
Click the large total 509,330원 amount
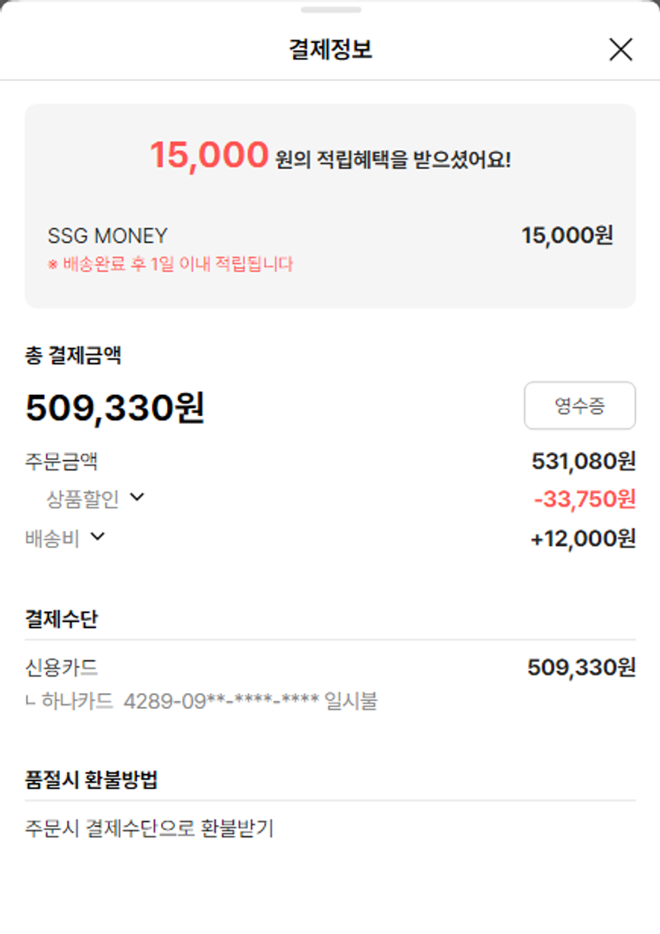(x=115, y=408)
